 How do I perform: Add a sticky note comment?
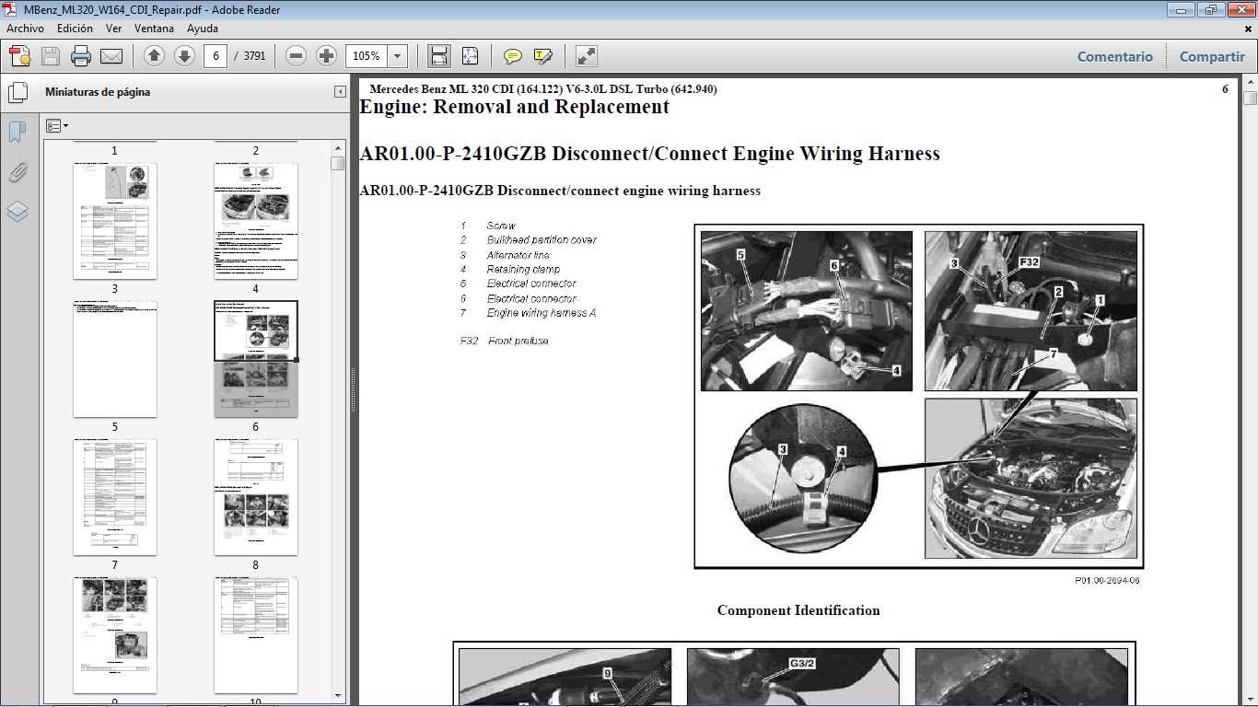pos(513,56)
